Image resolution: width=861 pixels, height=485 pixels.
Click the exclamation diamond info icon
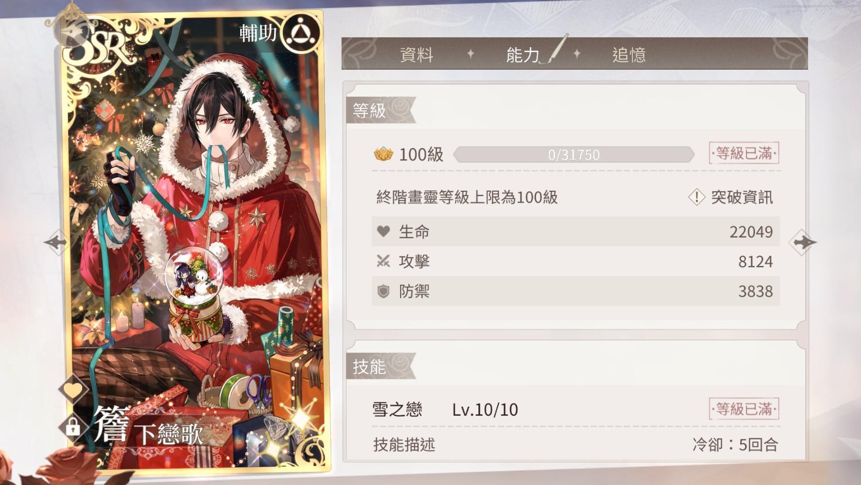pyautogui.click(x=696, y=197)
